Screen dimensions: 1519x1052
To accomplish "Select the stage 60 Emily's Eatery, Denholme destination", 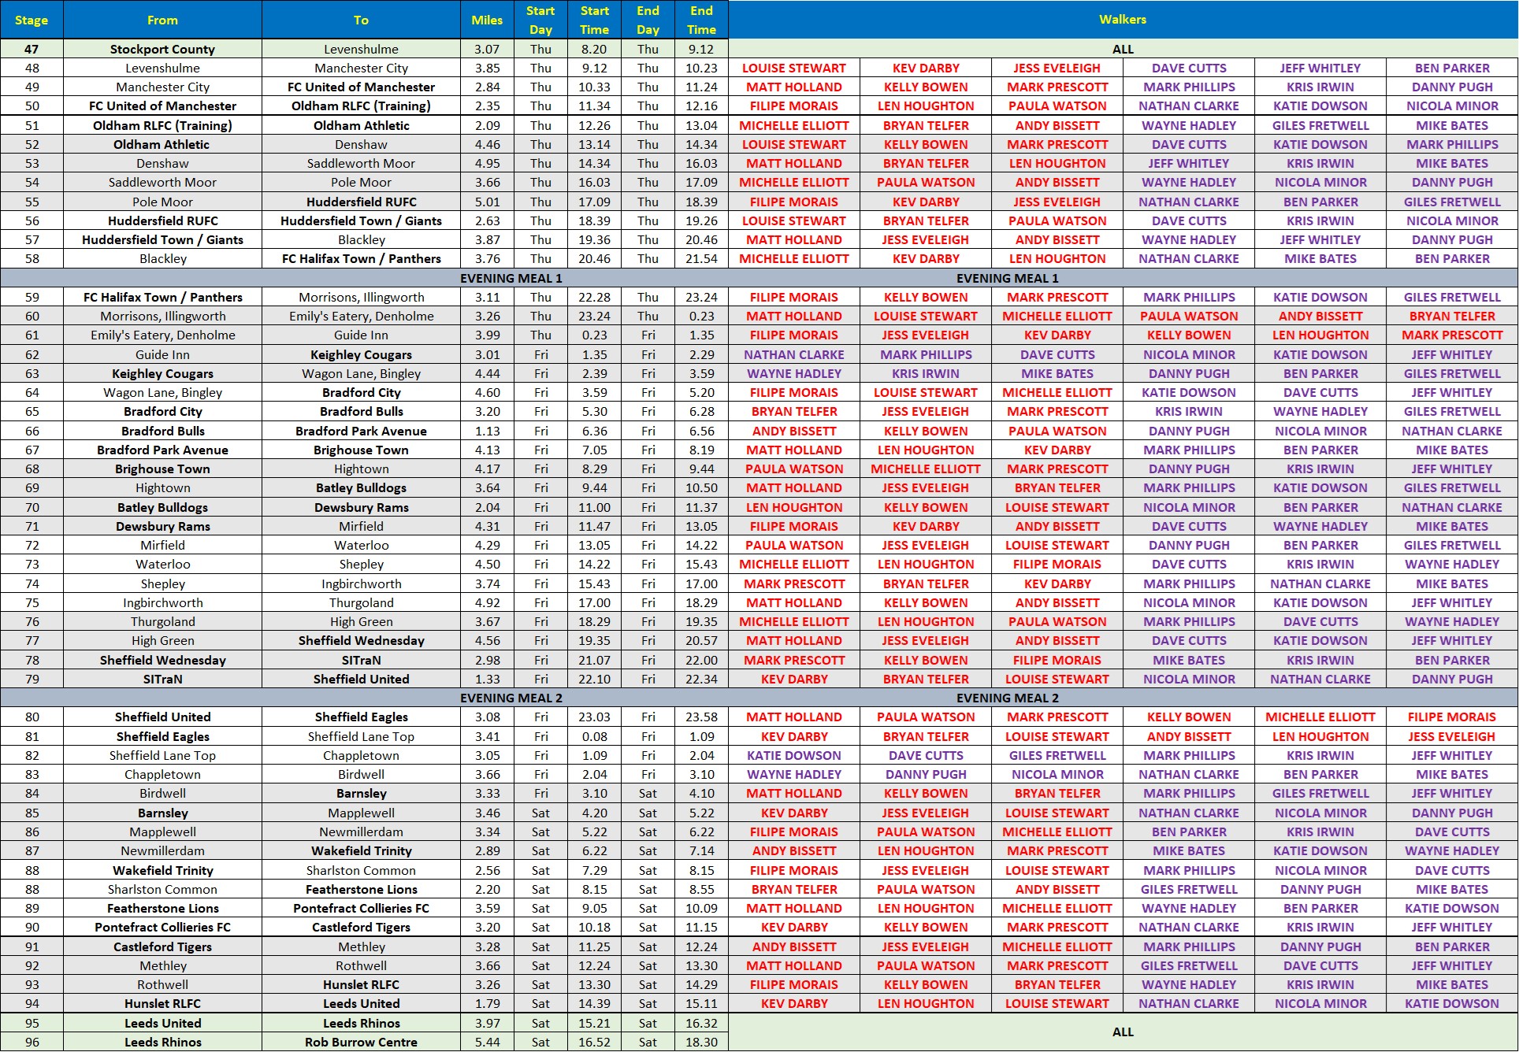I will [x=361, y=316].
